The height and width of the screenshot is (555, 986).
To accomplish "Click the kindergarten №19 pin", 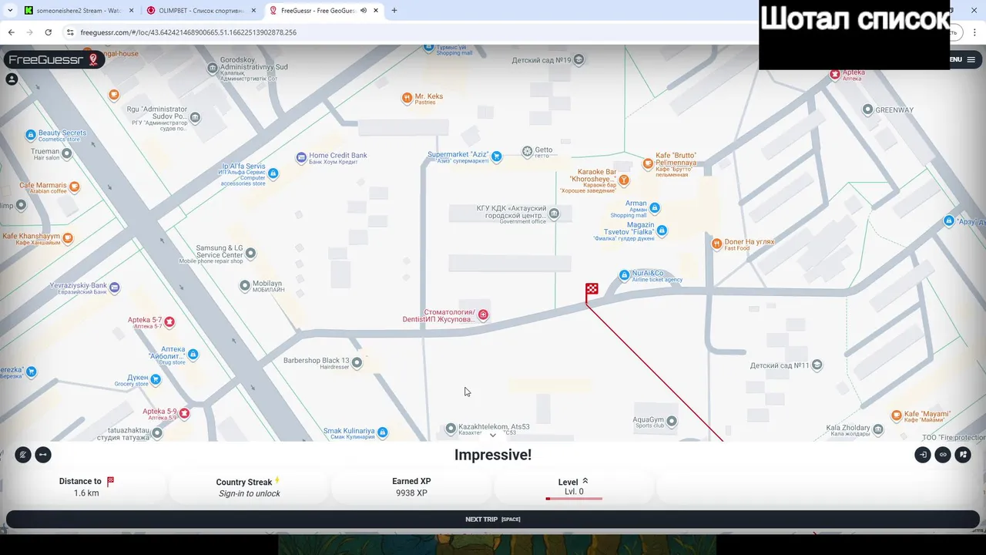I will coord(579,59).
